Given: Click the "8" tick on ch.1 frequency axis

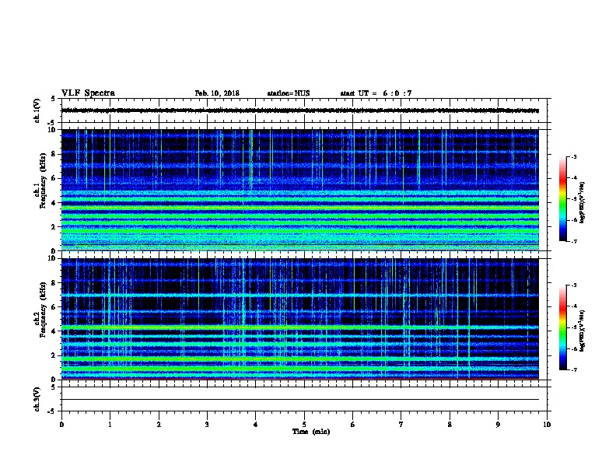Looking at the screenshot, I should (x=54, y=154).
